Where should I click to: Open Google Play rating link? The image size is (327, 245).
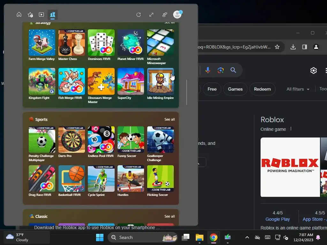click(278, 219)
